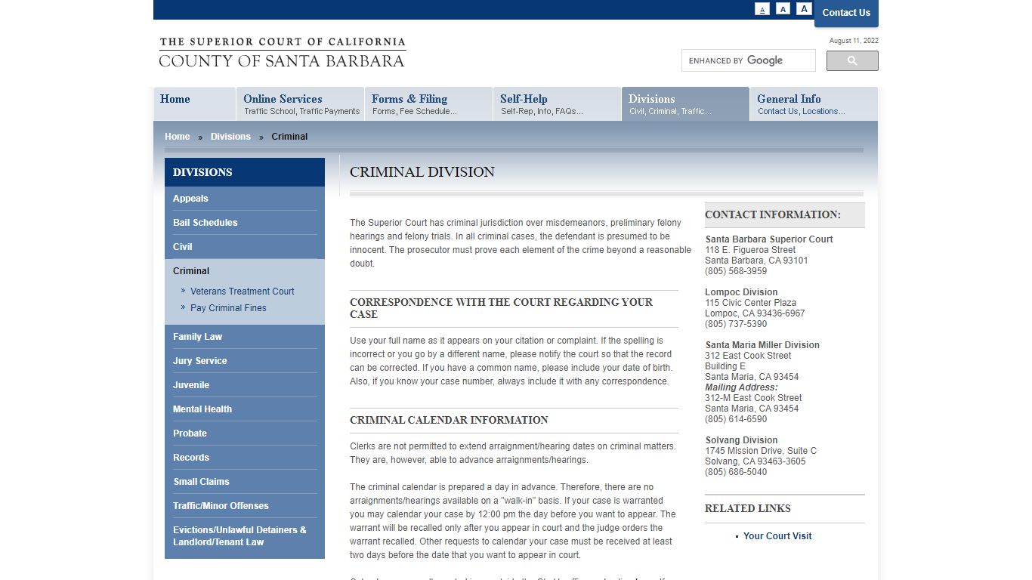
Task: Click the Criminal Division page heading
Action: [422, 172]
